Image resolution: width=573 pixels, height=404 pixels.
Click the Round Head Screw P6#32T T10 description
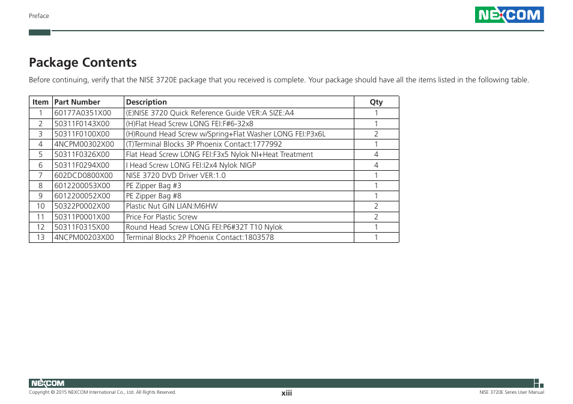click(x=204, y=227)
